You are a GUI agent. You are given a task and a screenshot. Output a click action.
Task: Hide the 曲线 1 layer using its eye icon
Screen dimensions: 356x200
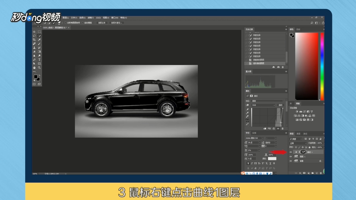(x=291, y=152)
